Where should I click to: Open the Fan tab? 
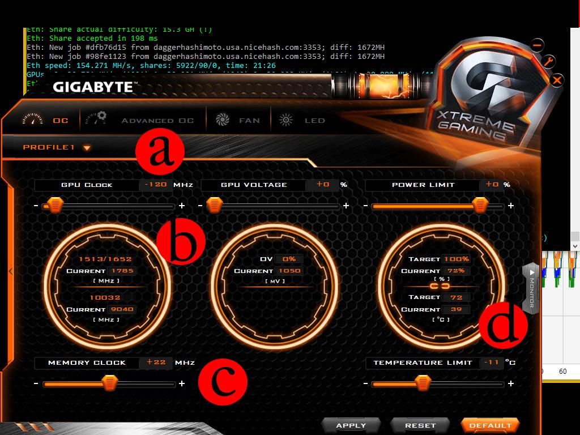pyautogui.click(x=238, y=120)
